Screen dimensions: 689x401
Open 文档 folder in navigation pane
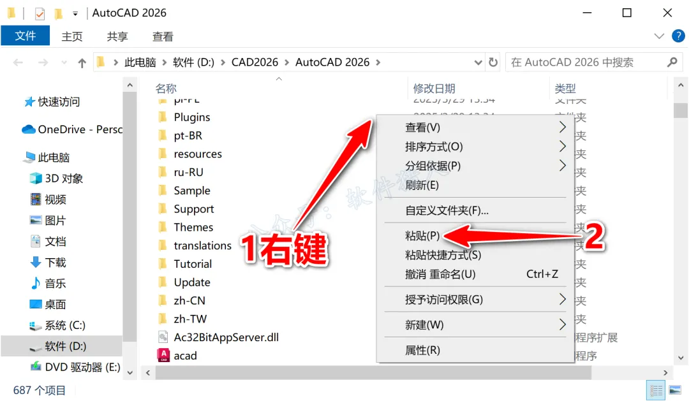point(48,242)
